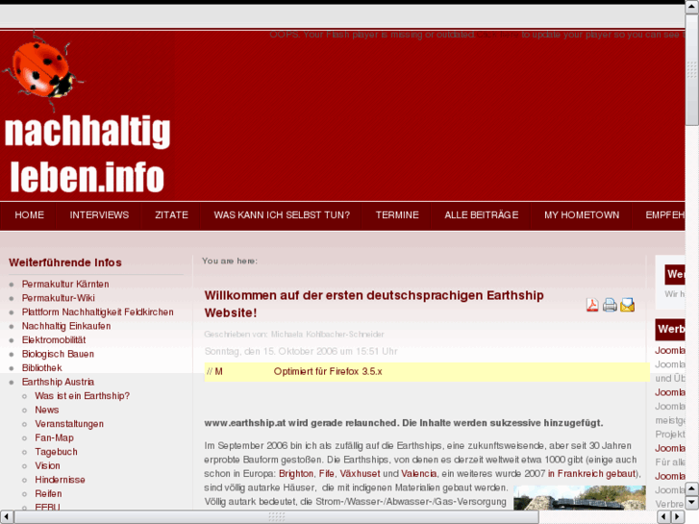Follow the Permakultur Kärnten link

(x=65, y=284)
